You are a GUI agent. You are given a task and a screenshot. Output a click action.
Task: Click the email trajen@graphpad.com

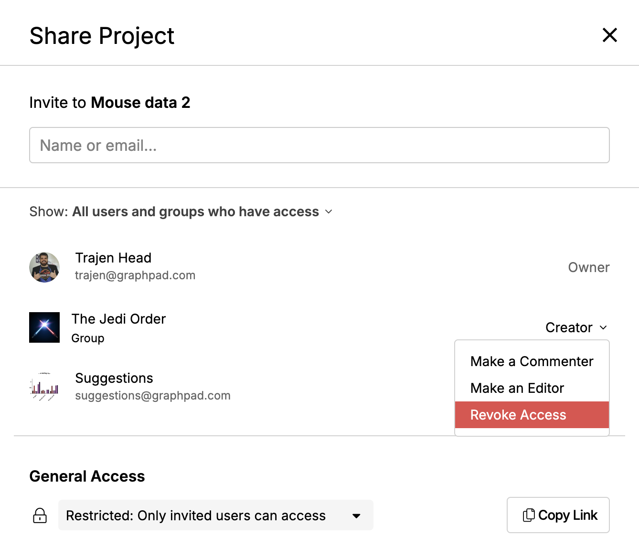(135, 275)
